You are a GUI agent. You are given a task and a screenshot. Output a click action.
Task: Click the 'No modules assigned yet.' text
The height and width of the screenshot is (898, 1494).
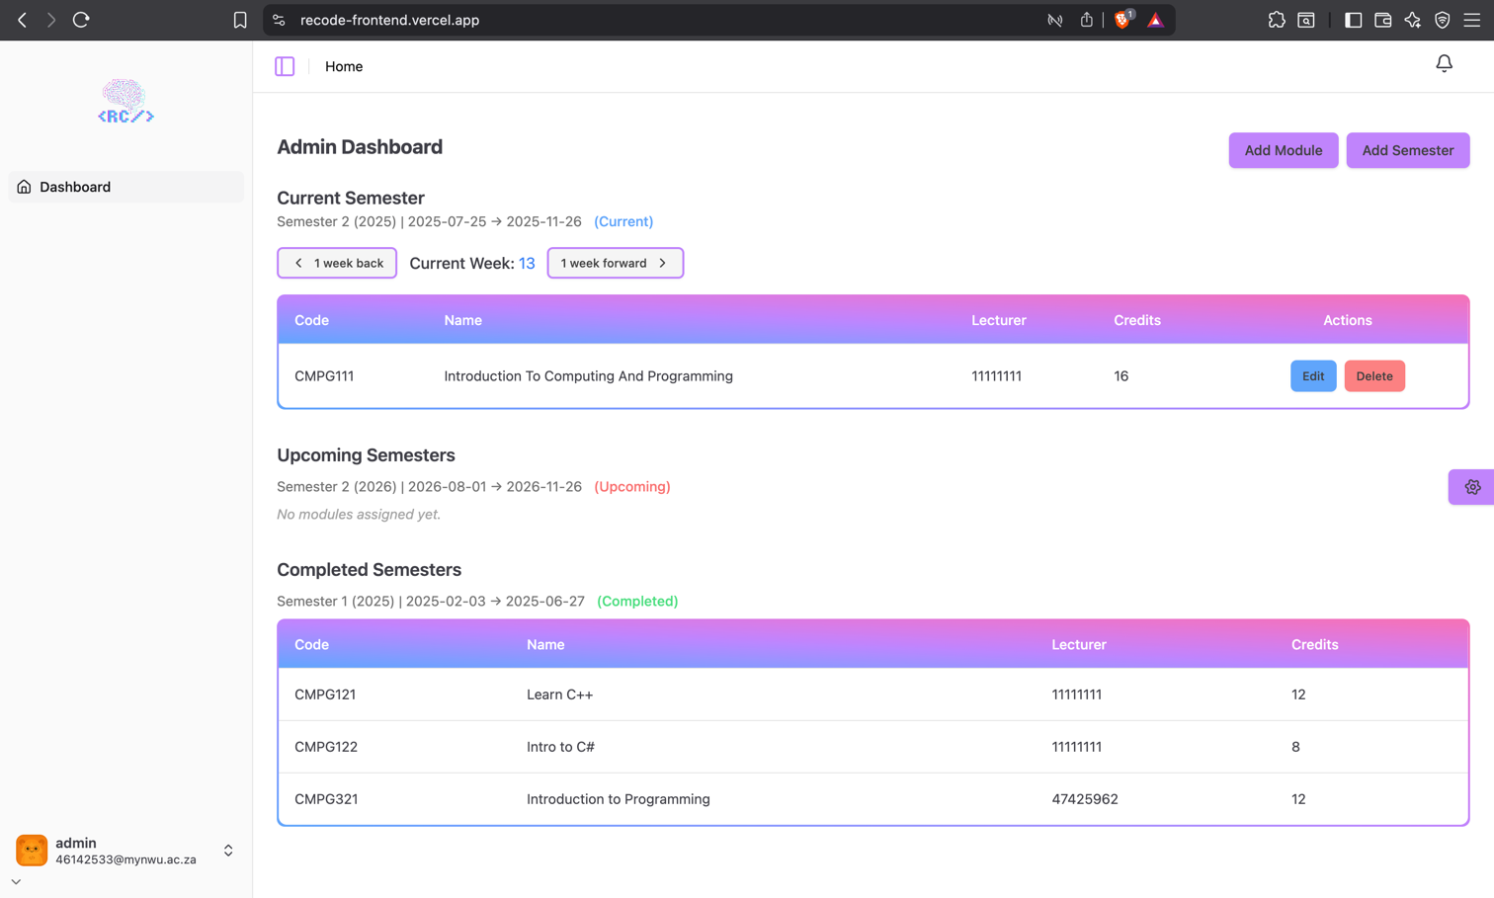pyautogui.click(x=359, y=514)
